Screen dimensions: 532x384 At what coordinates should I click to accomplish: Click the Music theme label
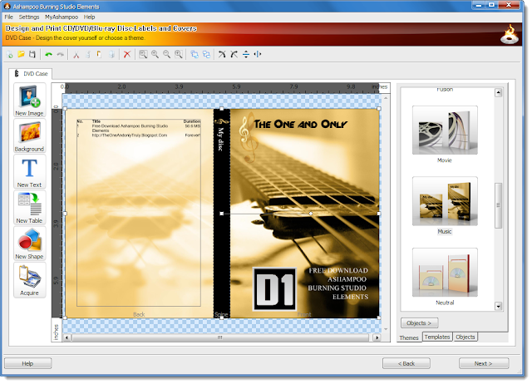[445, 231]
